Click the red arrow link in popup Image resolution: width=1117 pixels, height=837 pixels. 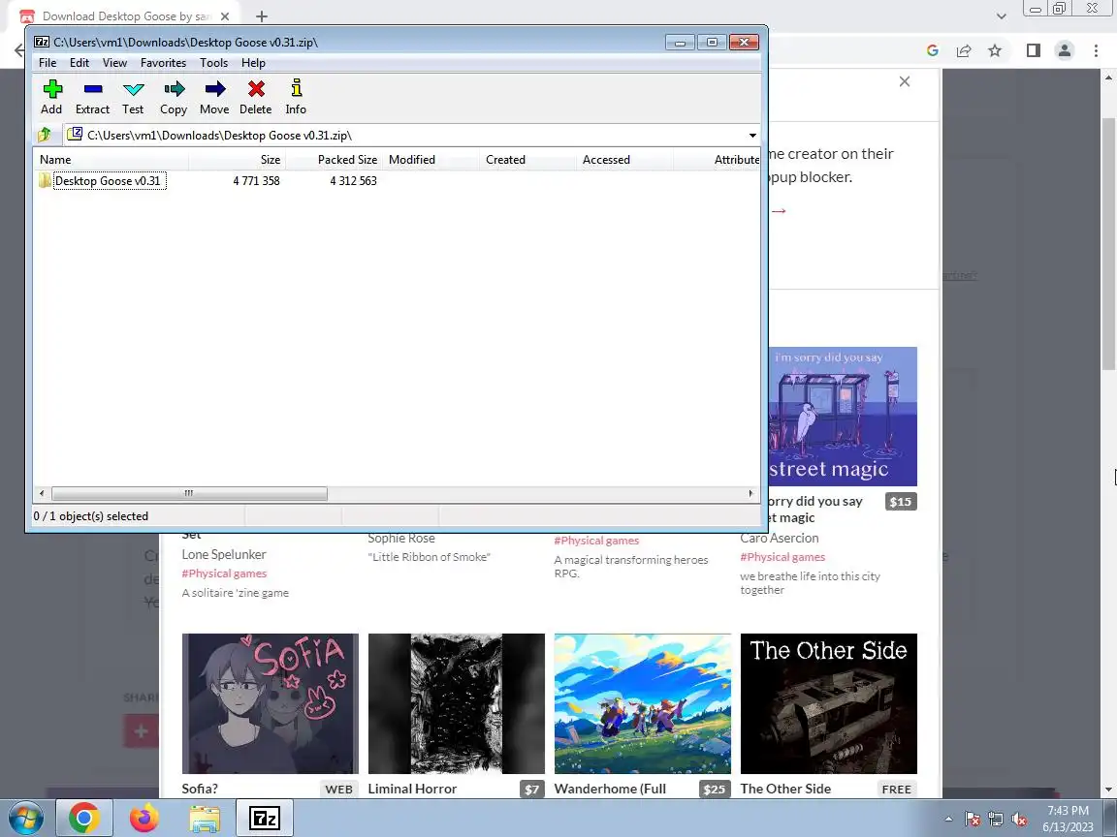tap(779, 210)
